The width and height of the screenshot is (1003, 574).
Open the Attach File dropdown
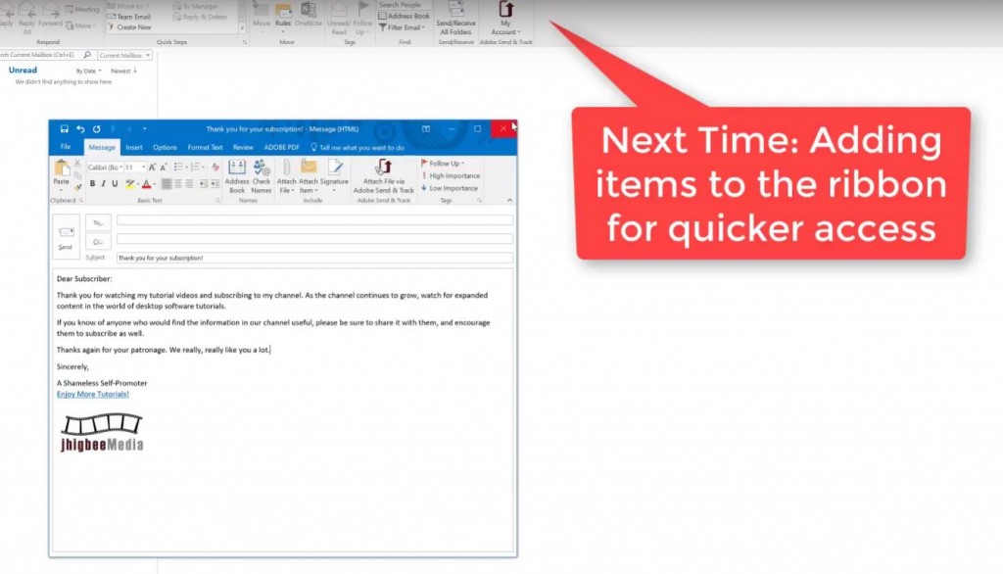[286, 176]
